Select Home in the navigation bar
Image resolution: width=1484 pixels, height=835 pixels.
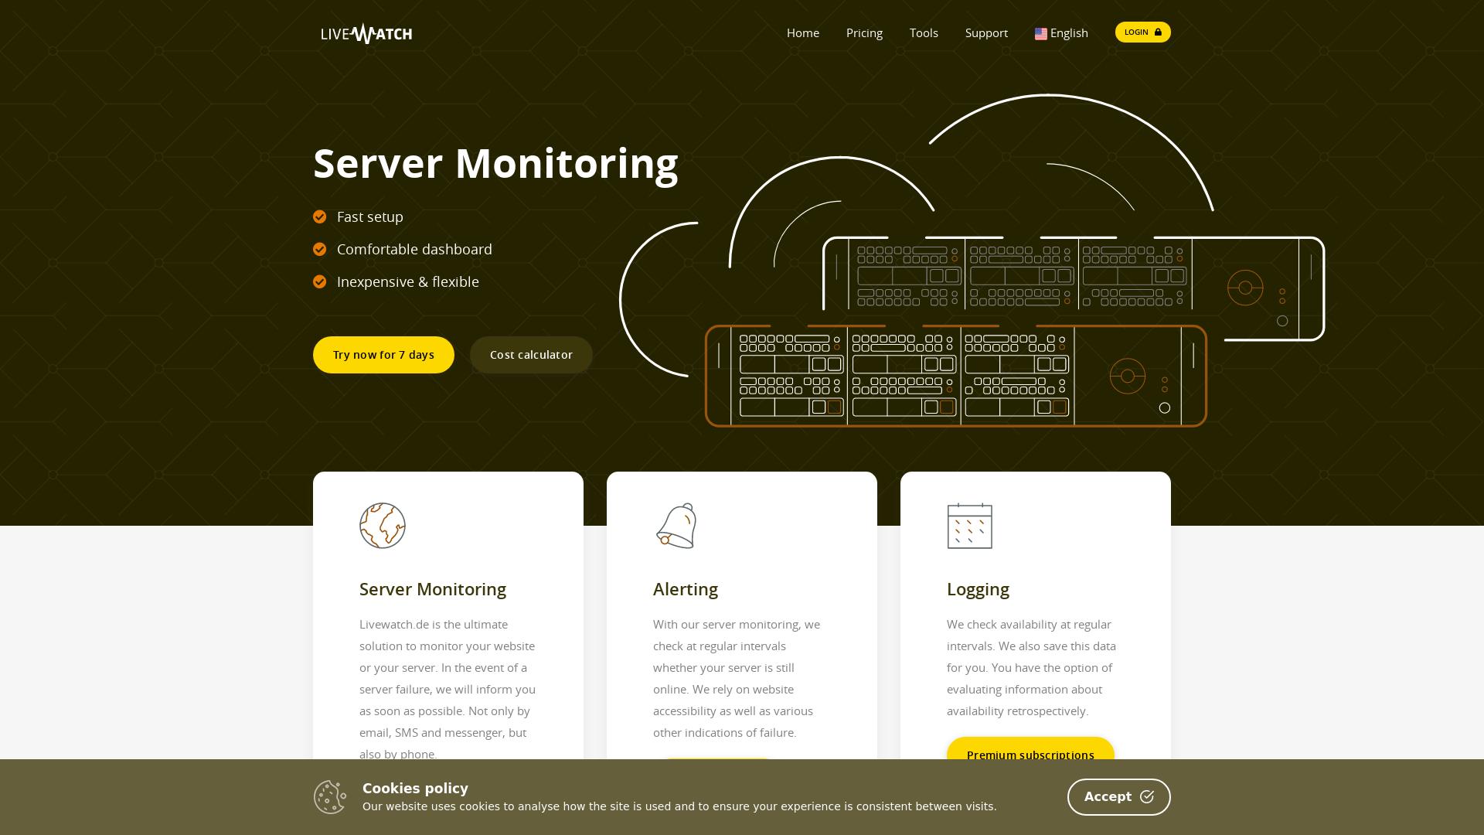802,32
